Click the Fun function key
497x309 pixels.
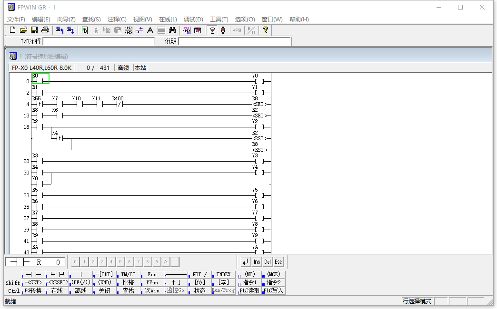tap(152, 274)
